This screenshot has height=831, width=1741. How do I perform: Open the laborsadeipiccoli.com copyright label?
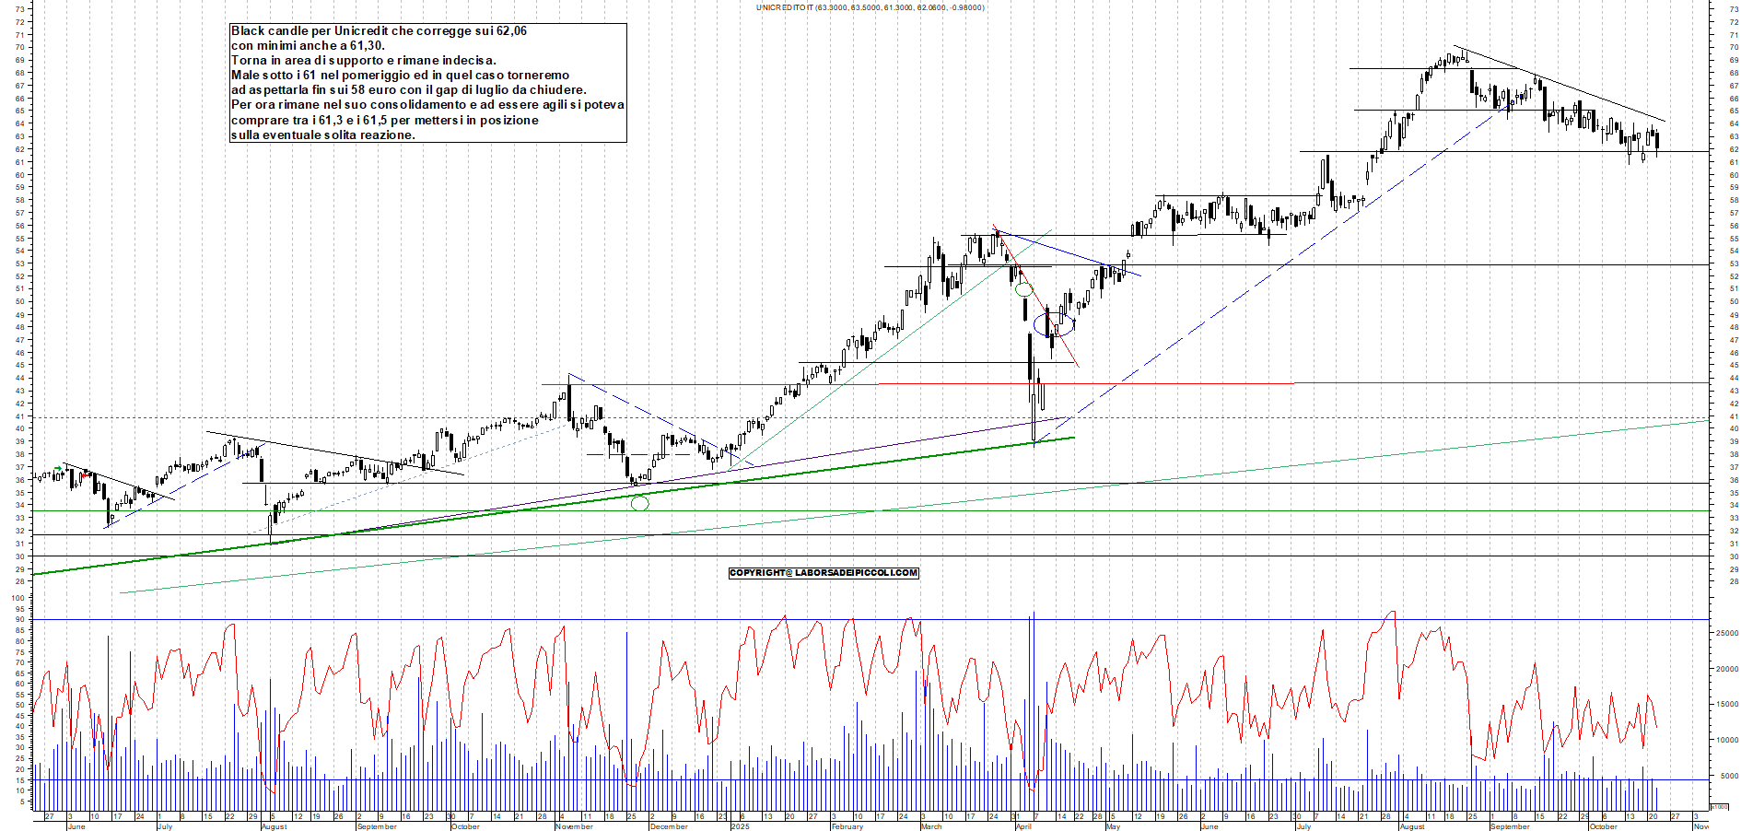coord(824,573)
